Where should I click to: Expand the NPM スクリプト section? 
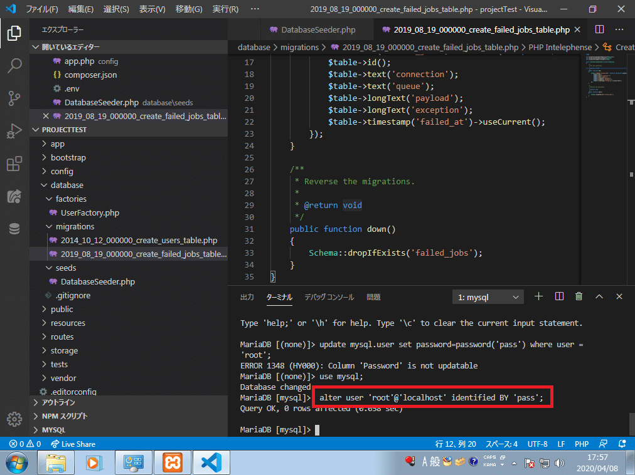coord(129,416)
